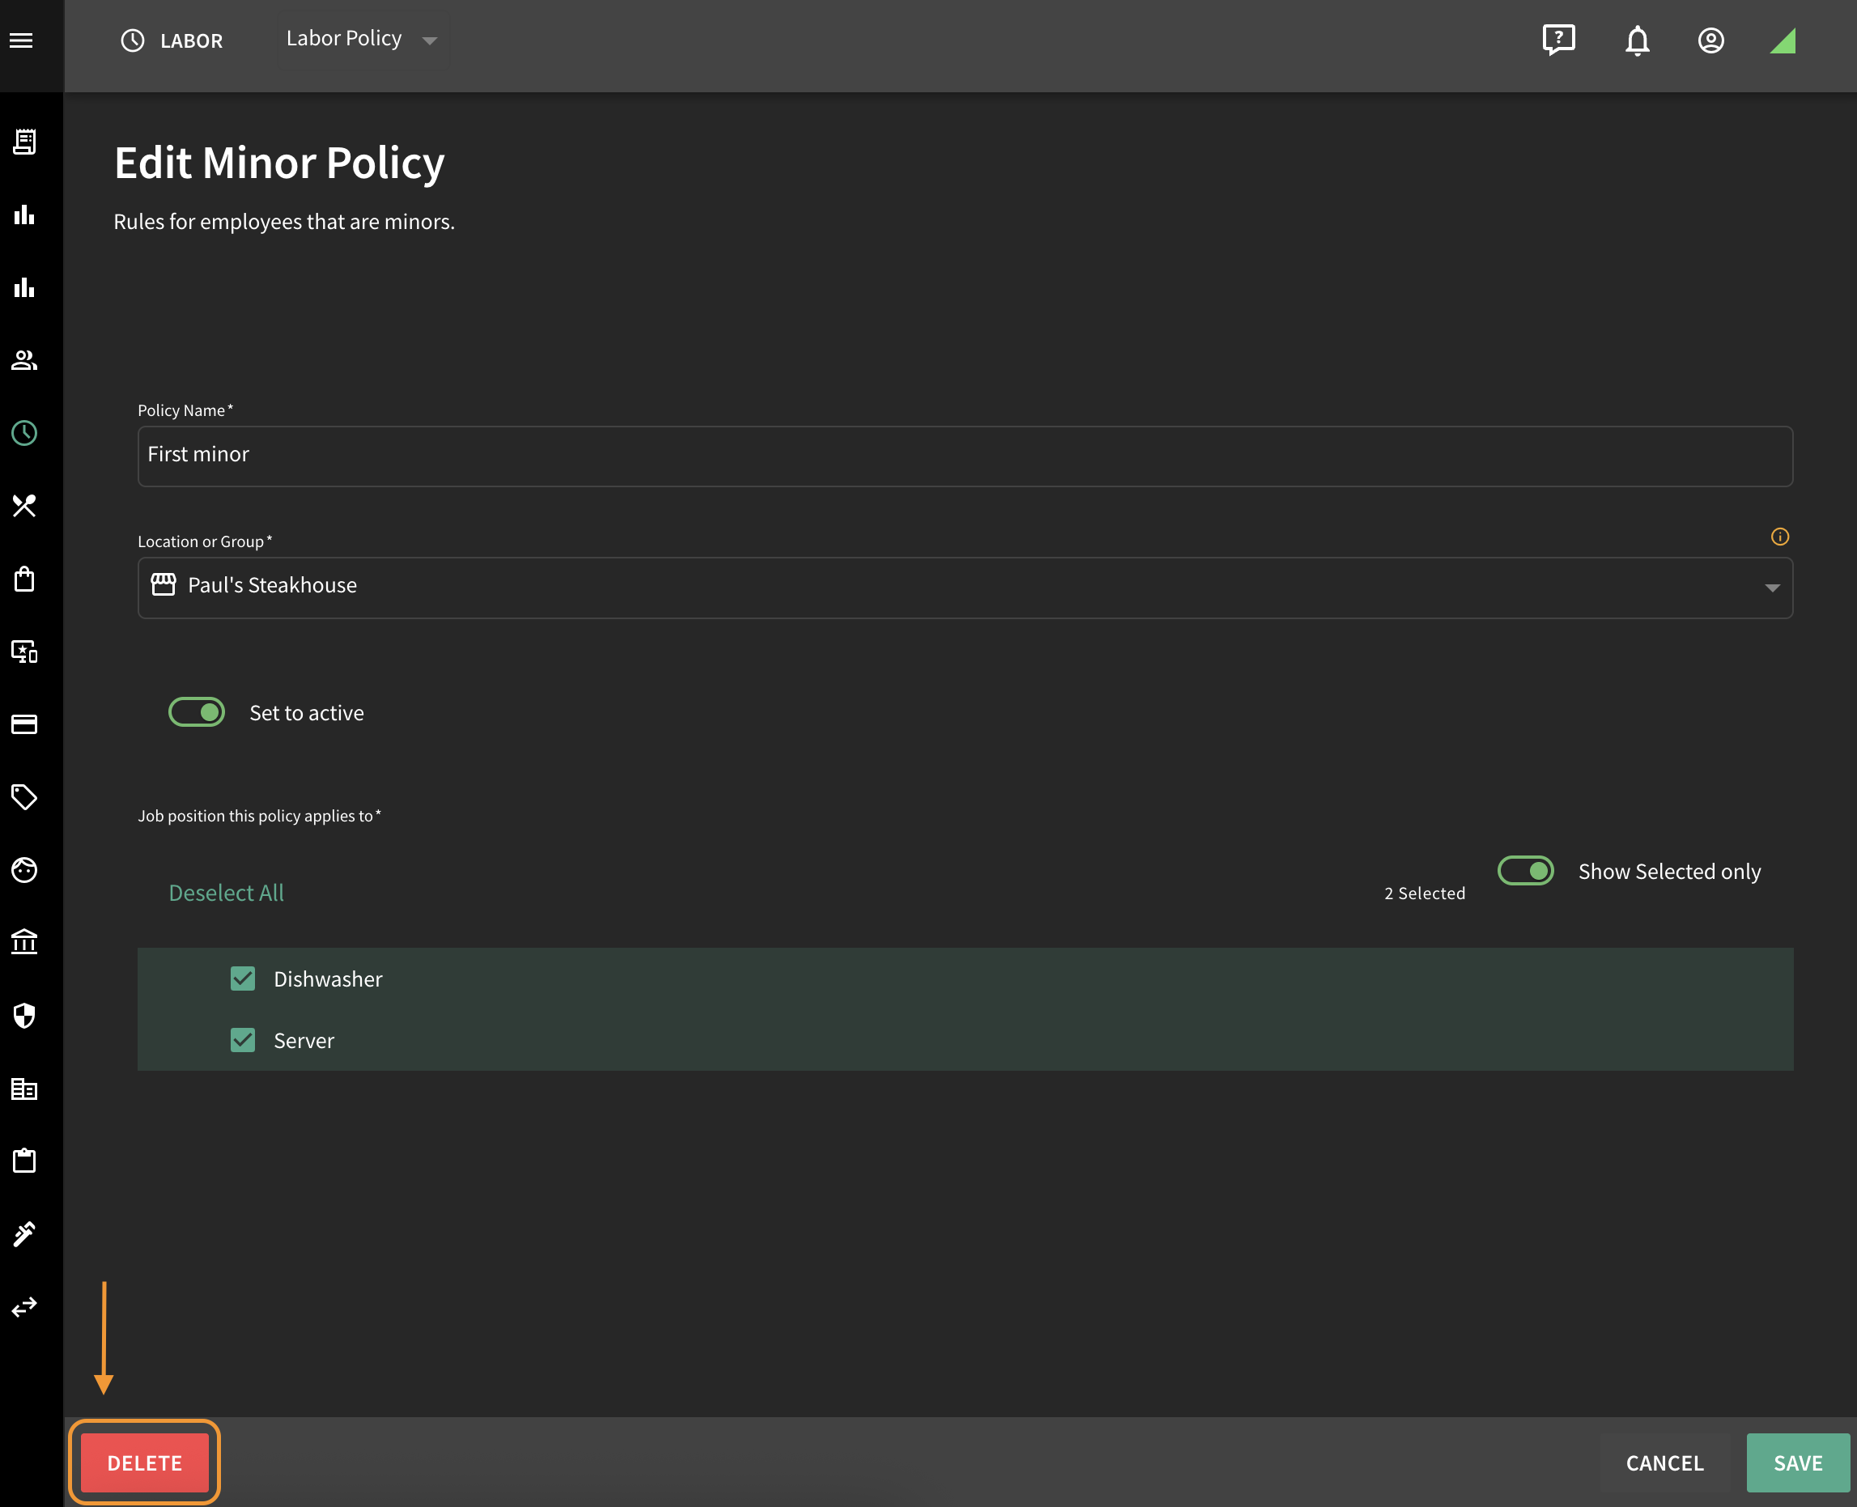Click the info icon above Location field
This screenshot has height=1507, width=1857.
click(1780, 537)
